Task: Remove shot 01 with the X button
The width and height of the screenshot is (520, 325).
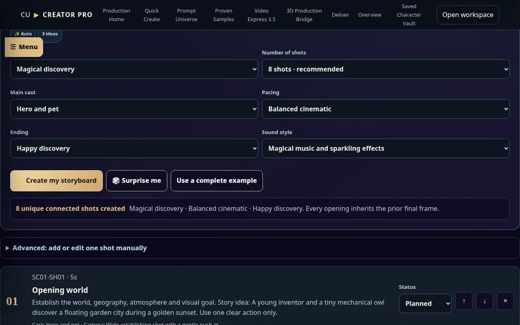Action: 505,301
